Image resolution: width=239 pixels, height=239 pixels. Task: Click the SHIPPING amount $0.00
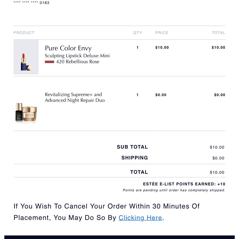point(218,158)
